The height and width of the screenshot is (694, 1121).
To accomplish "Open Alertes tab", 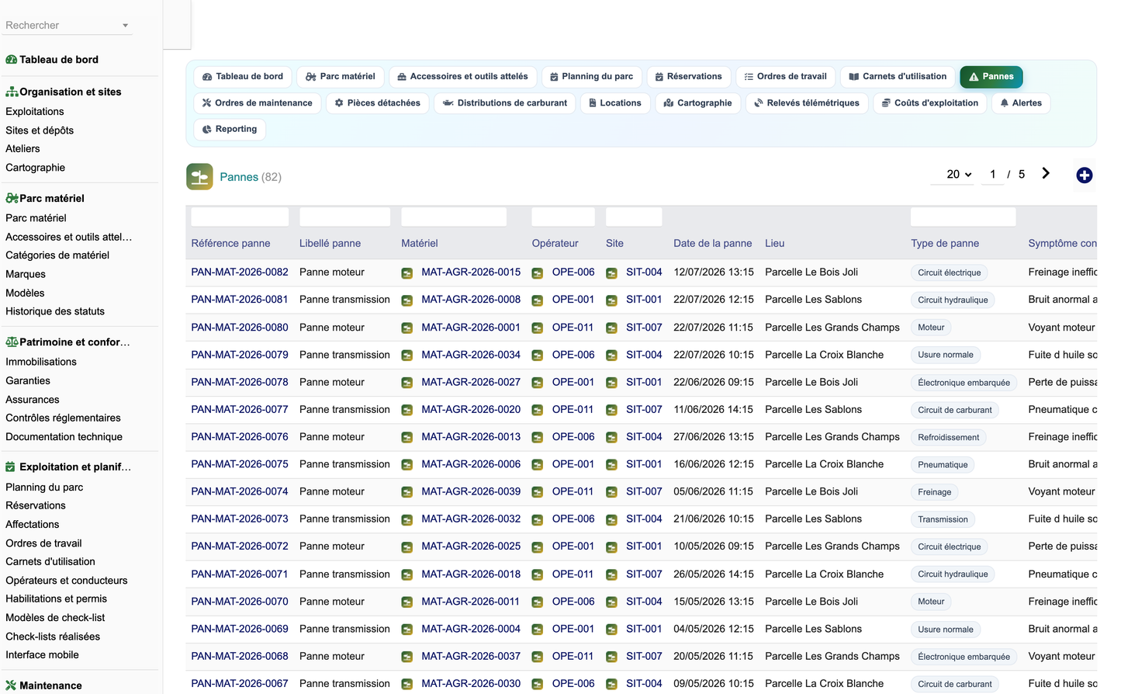I will [x=1020, y=103].
